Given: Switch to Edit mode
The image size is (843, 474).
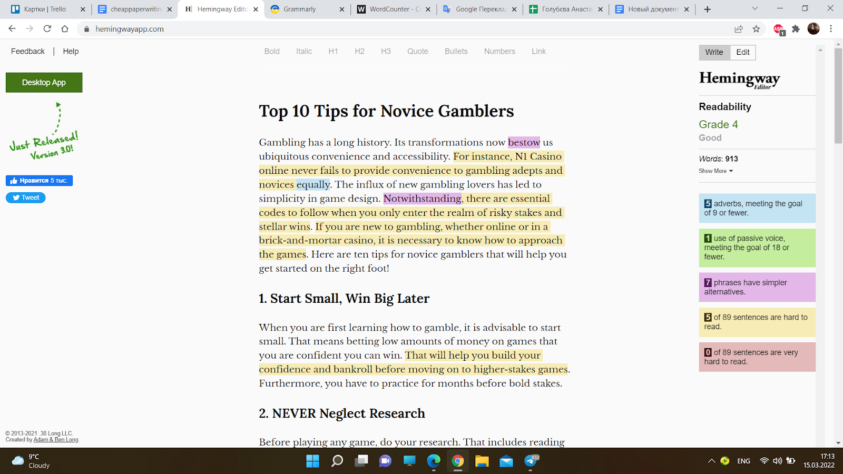Looking at the screenshot, I should tap(743, 52).
